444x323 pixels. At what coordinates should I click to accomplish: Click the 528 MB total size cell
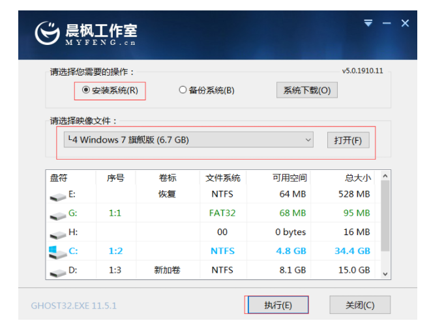coord(354,194)
